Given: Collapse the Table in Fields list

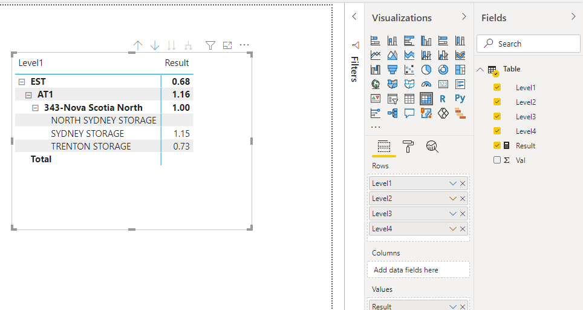Looking at the screenshot, I should coord(480,70).
